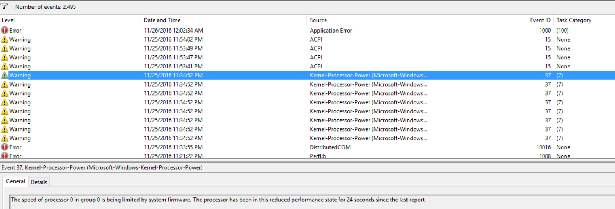
Task: Select the DistributedCOM event 10016 row
Action: (307, 147)
